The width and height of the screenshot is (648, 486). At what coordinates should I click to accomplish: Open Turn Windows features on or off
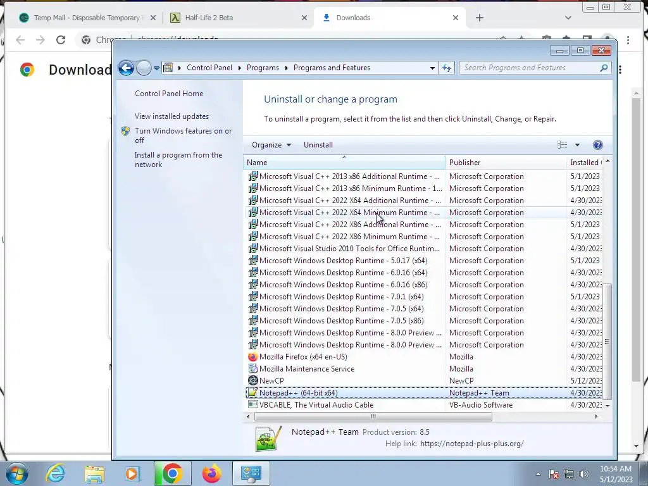tap(183, 135)
